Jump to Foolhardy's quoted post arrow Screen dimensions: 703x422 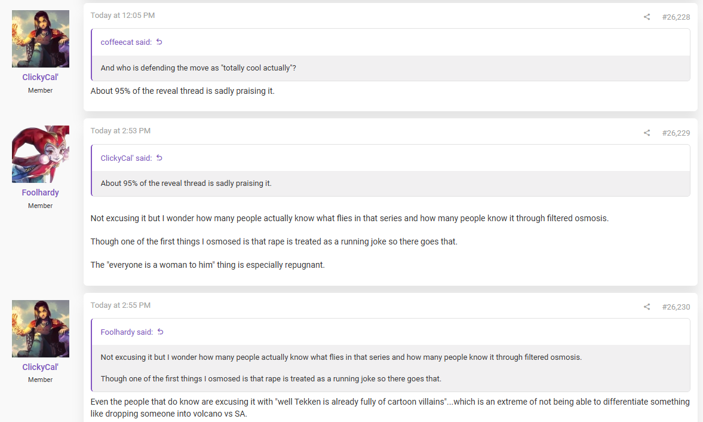161,332
